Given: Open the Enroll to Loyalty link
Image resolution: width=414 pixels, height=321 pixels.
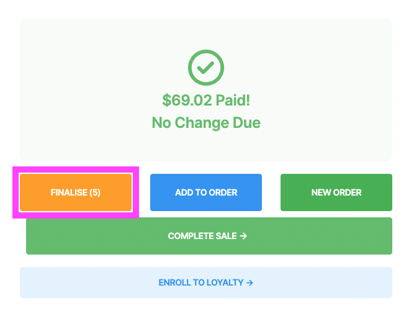Looking at the screenshot, I should 206,283.
